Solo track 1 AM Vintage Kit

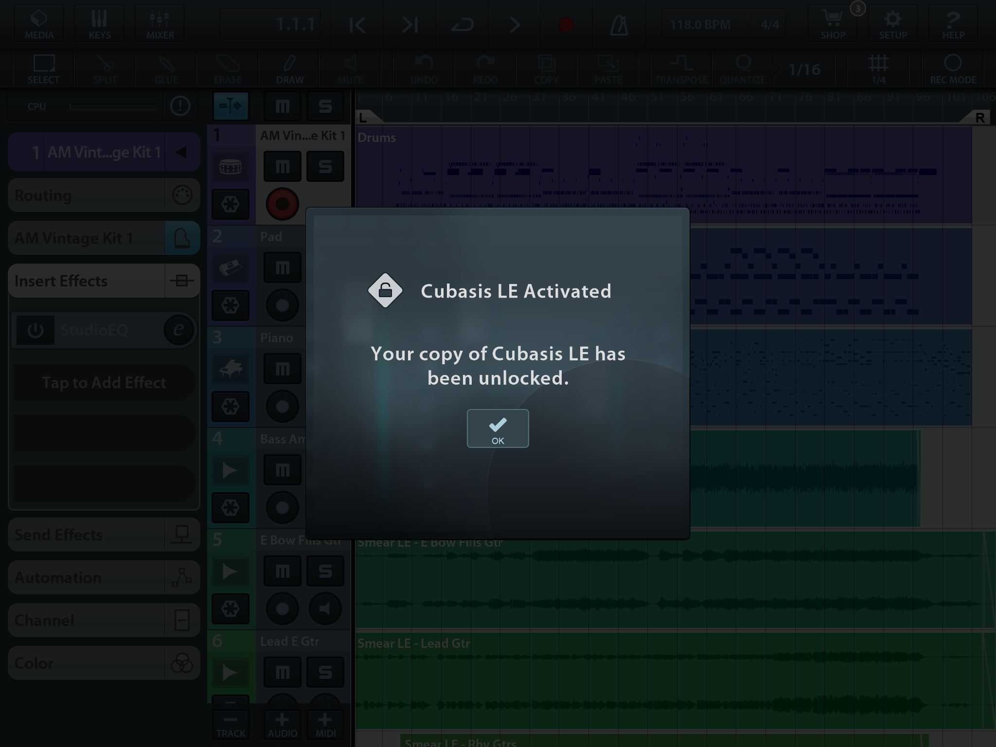[325, 166]
